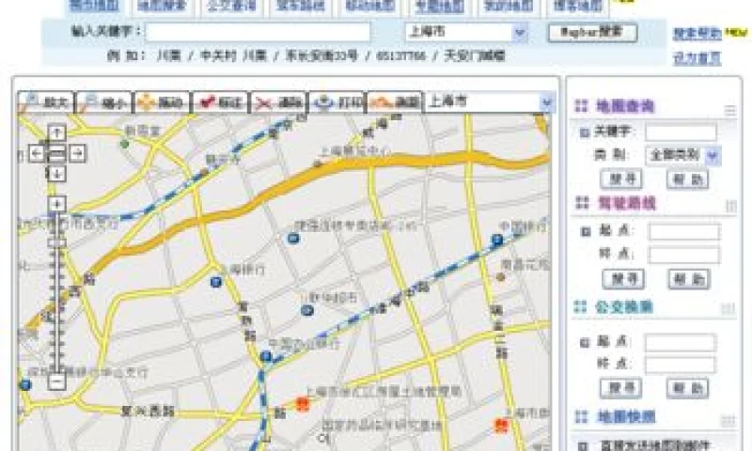Click 搜寻 in the 公交换乘 panel
The width and height of the screenshot is (752, 451).
click(x=621, y=388)
